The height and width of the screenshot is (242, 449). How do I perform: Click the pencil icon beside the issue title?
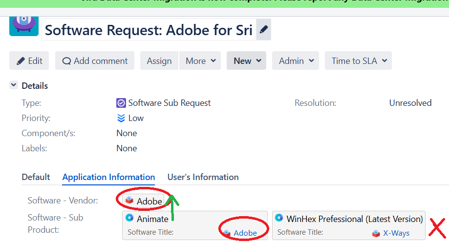[x=263, y=29]
